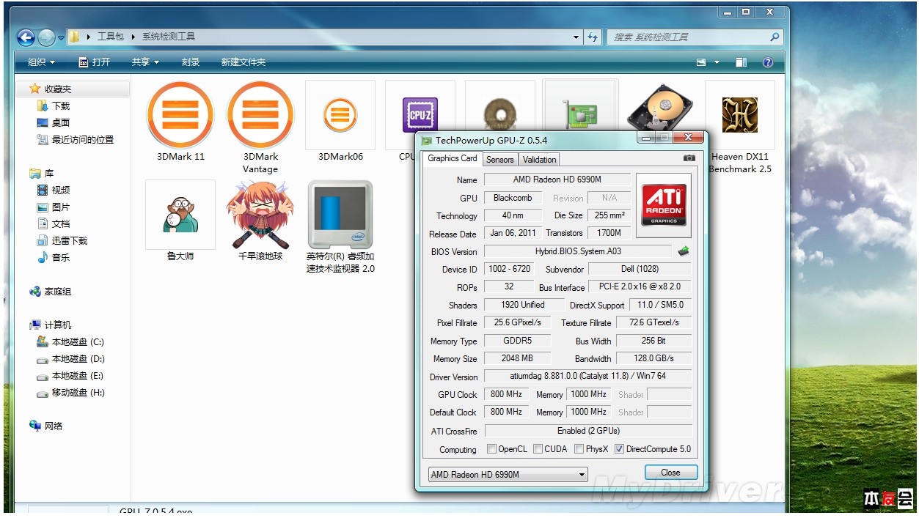
Task: Open the 3DMark Vantage icon
Action: (x=260, y=115)
